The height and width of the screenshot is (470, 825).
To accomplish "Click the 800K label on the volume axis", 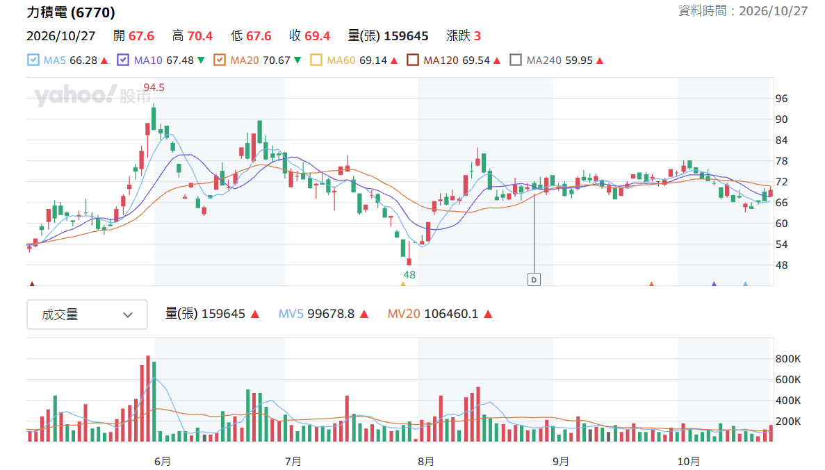I will coord(788,358).
